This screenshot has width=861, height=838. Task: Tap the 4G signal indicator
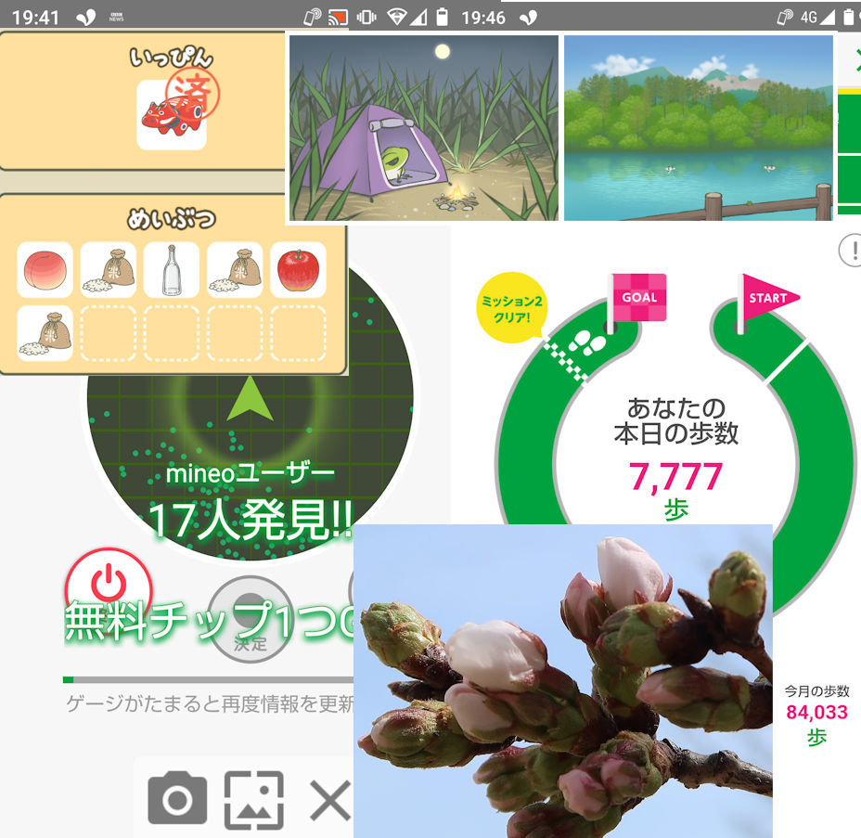[817, 18]
